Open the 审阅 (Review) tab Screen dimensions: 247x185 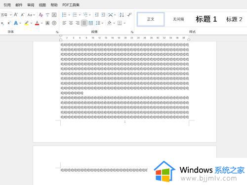31,5
